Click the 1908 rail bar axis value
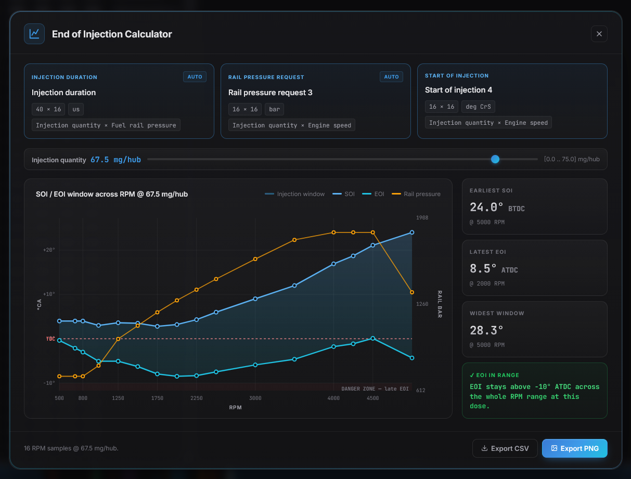 [422, 218]
